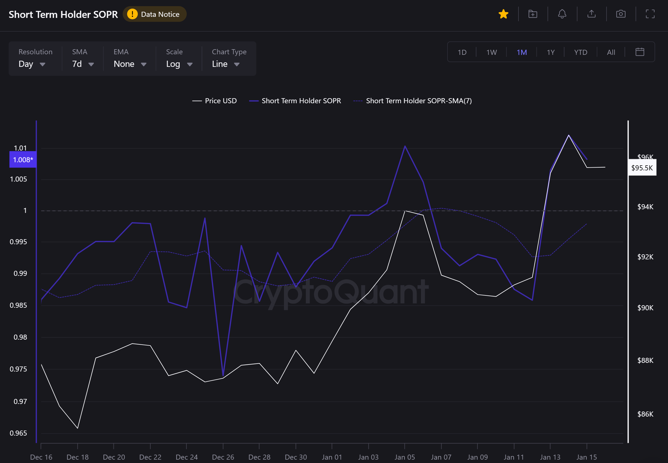
Task: Click the $95.5K price axis label
Action: pos(642,168)
